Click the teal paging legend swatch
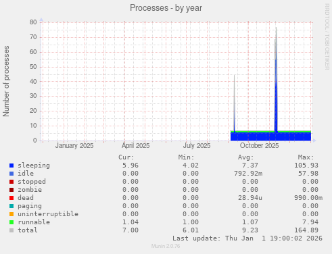Viewport: 332px width, 254px height. click(x=11, y=206)
